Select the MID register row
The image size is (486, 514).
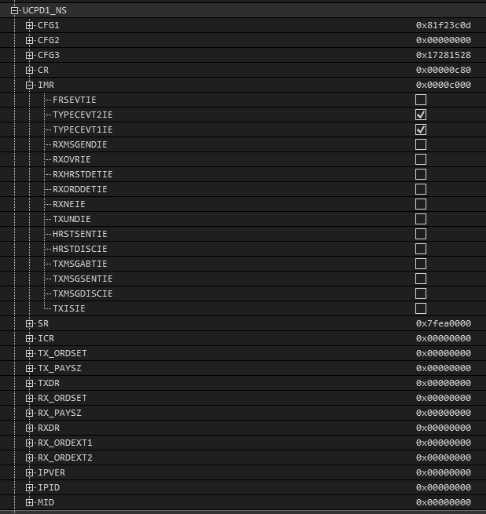[46, 502]
